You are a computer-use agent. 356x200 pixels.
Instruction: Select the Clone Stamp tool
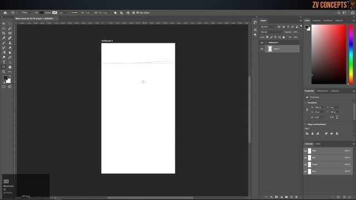click(10, 43)
